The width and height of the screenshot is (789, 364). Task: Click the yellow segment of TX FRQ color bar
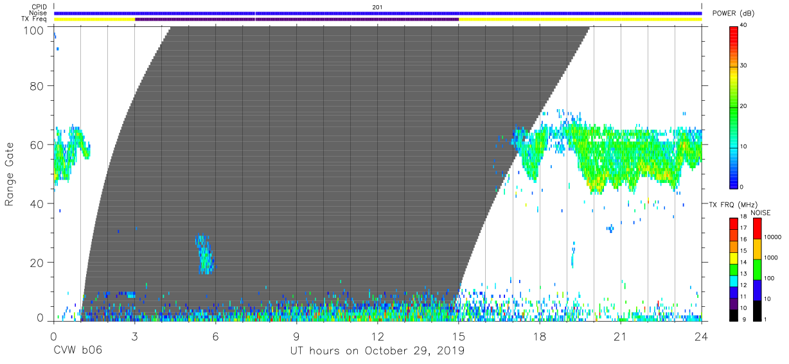(x=734, y=257)
